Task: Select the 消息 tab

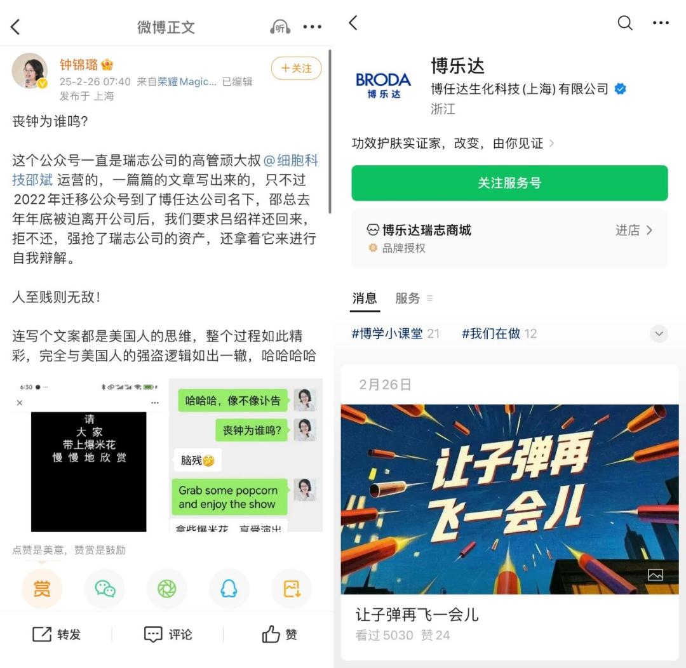Action: pyautogui.click(x=365, y=298)
